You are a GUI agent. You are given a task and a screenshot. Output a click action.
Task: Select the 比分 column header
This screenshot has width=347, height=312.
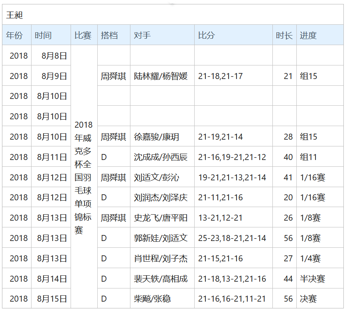pos(207,35)
